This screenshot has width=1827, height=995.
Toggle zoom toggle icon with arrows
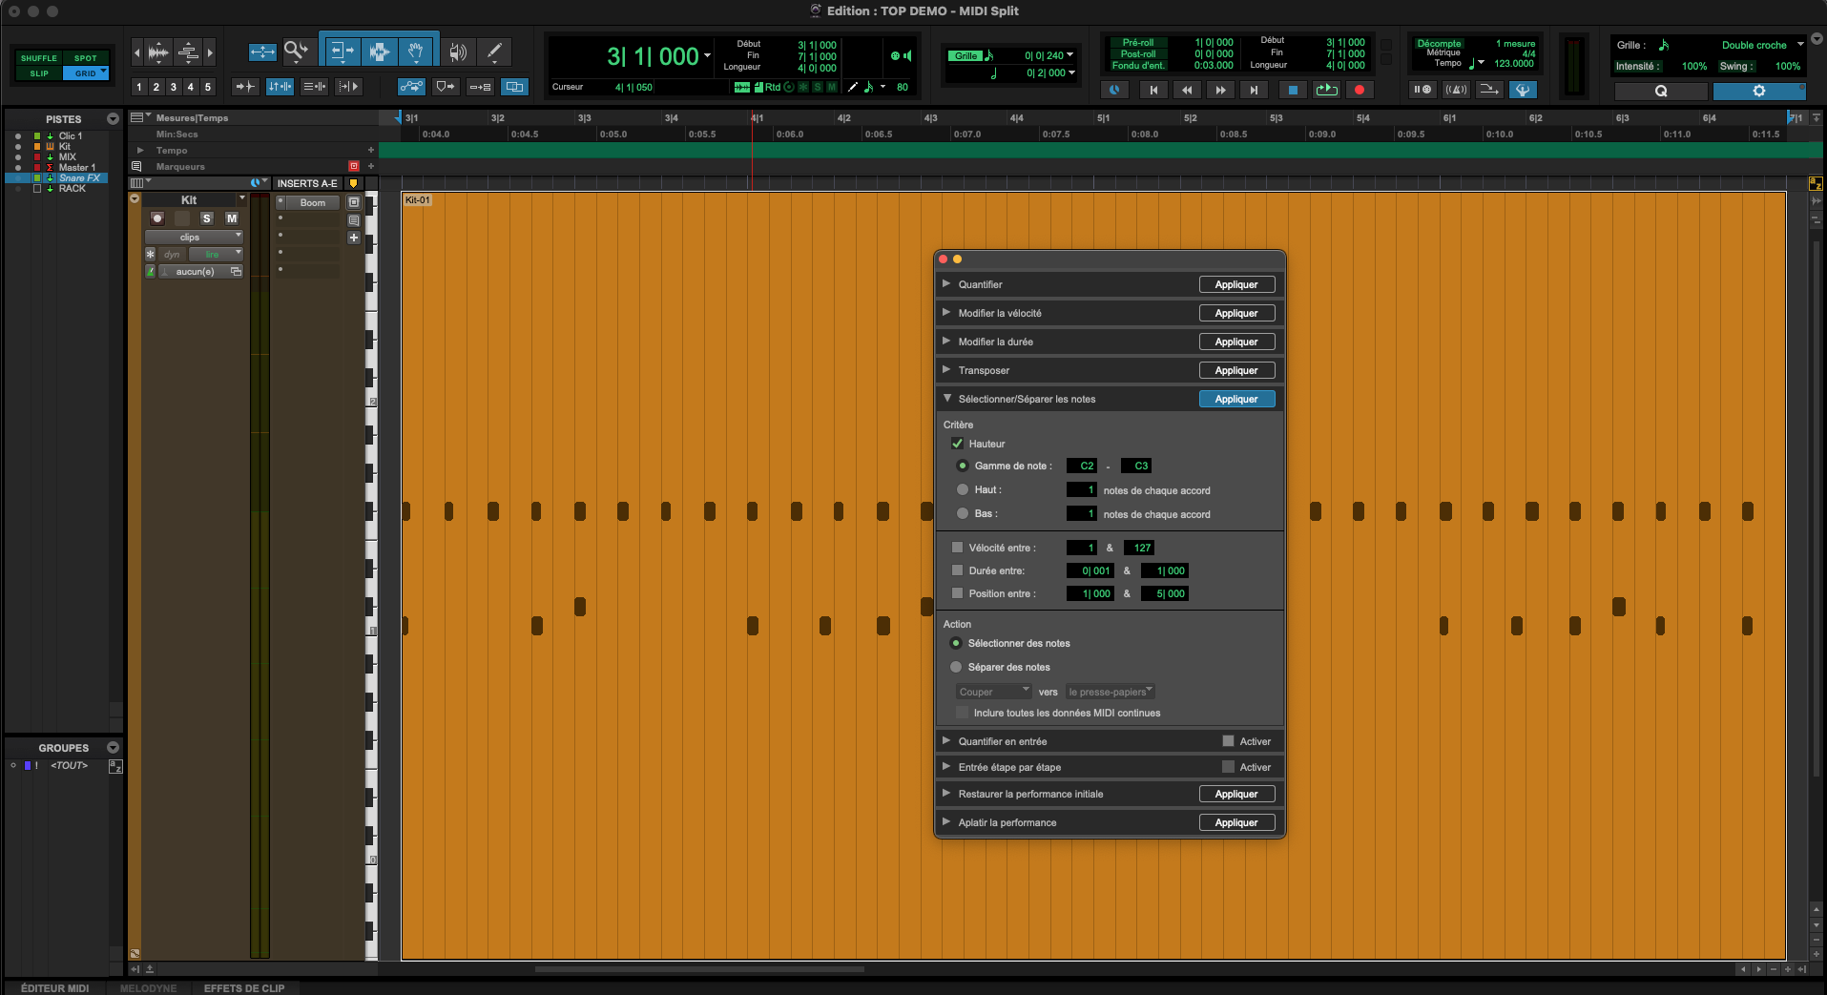(262, 52)
